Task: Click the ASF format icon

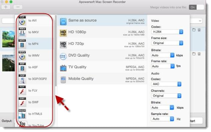Action: (22, 67)
